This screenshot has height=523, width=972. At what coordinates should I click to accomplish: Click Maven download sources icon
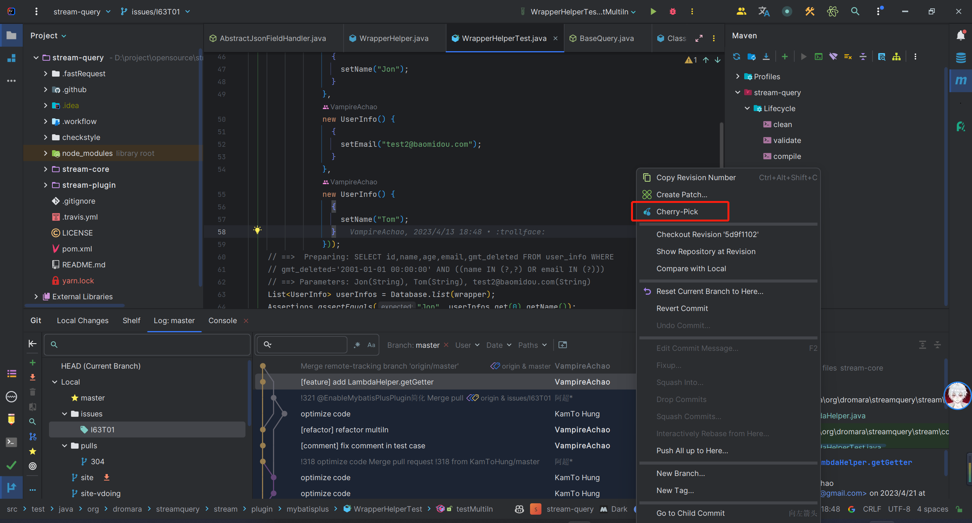(x=766, y=57)
